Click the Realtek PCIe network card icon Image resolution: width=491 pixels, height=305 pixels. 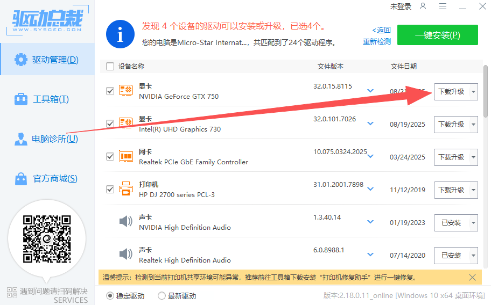(x=126, y=157)
